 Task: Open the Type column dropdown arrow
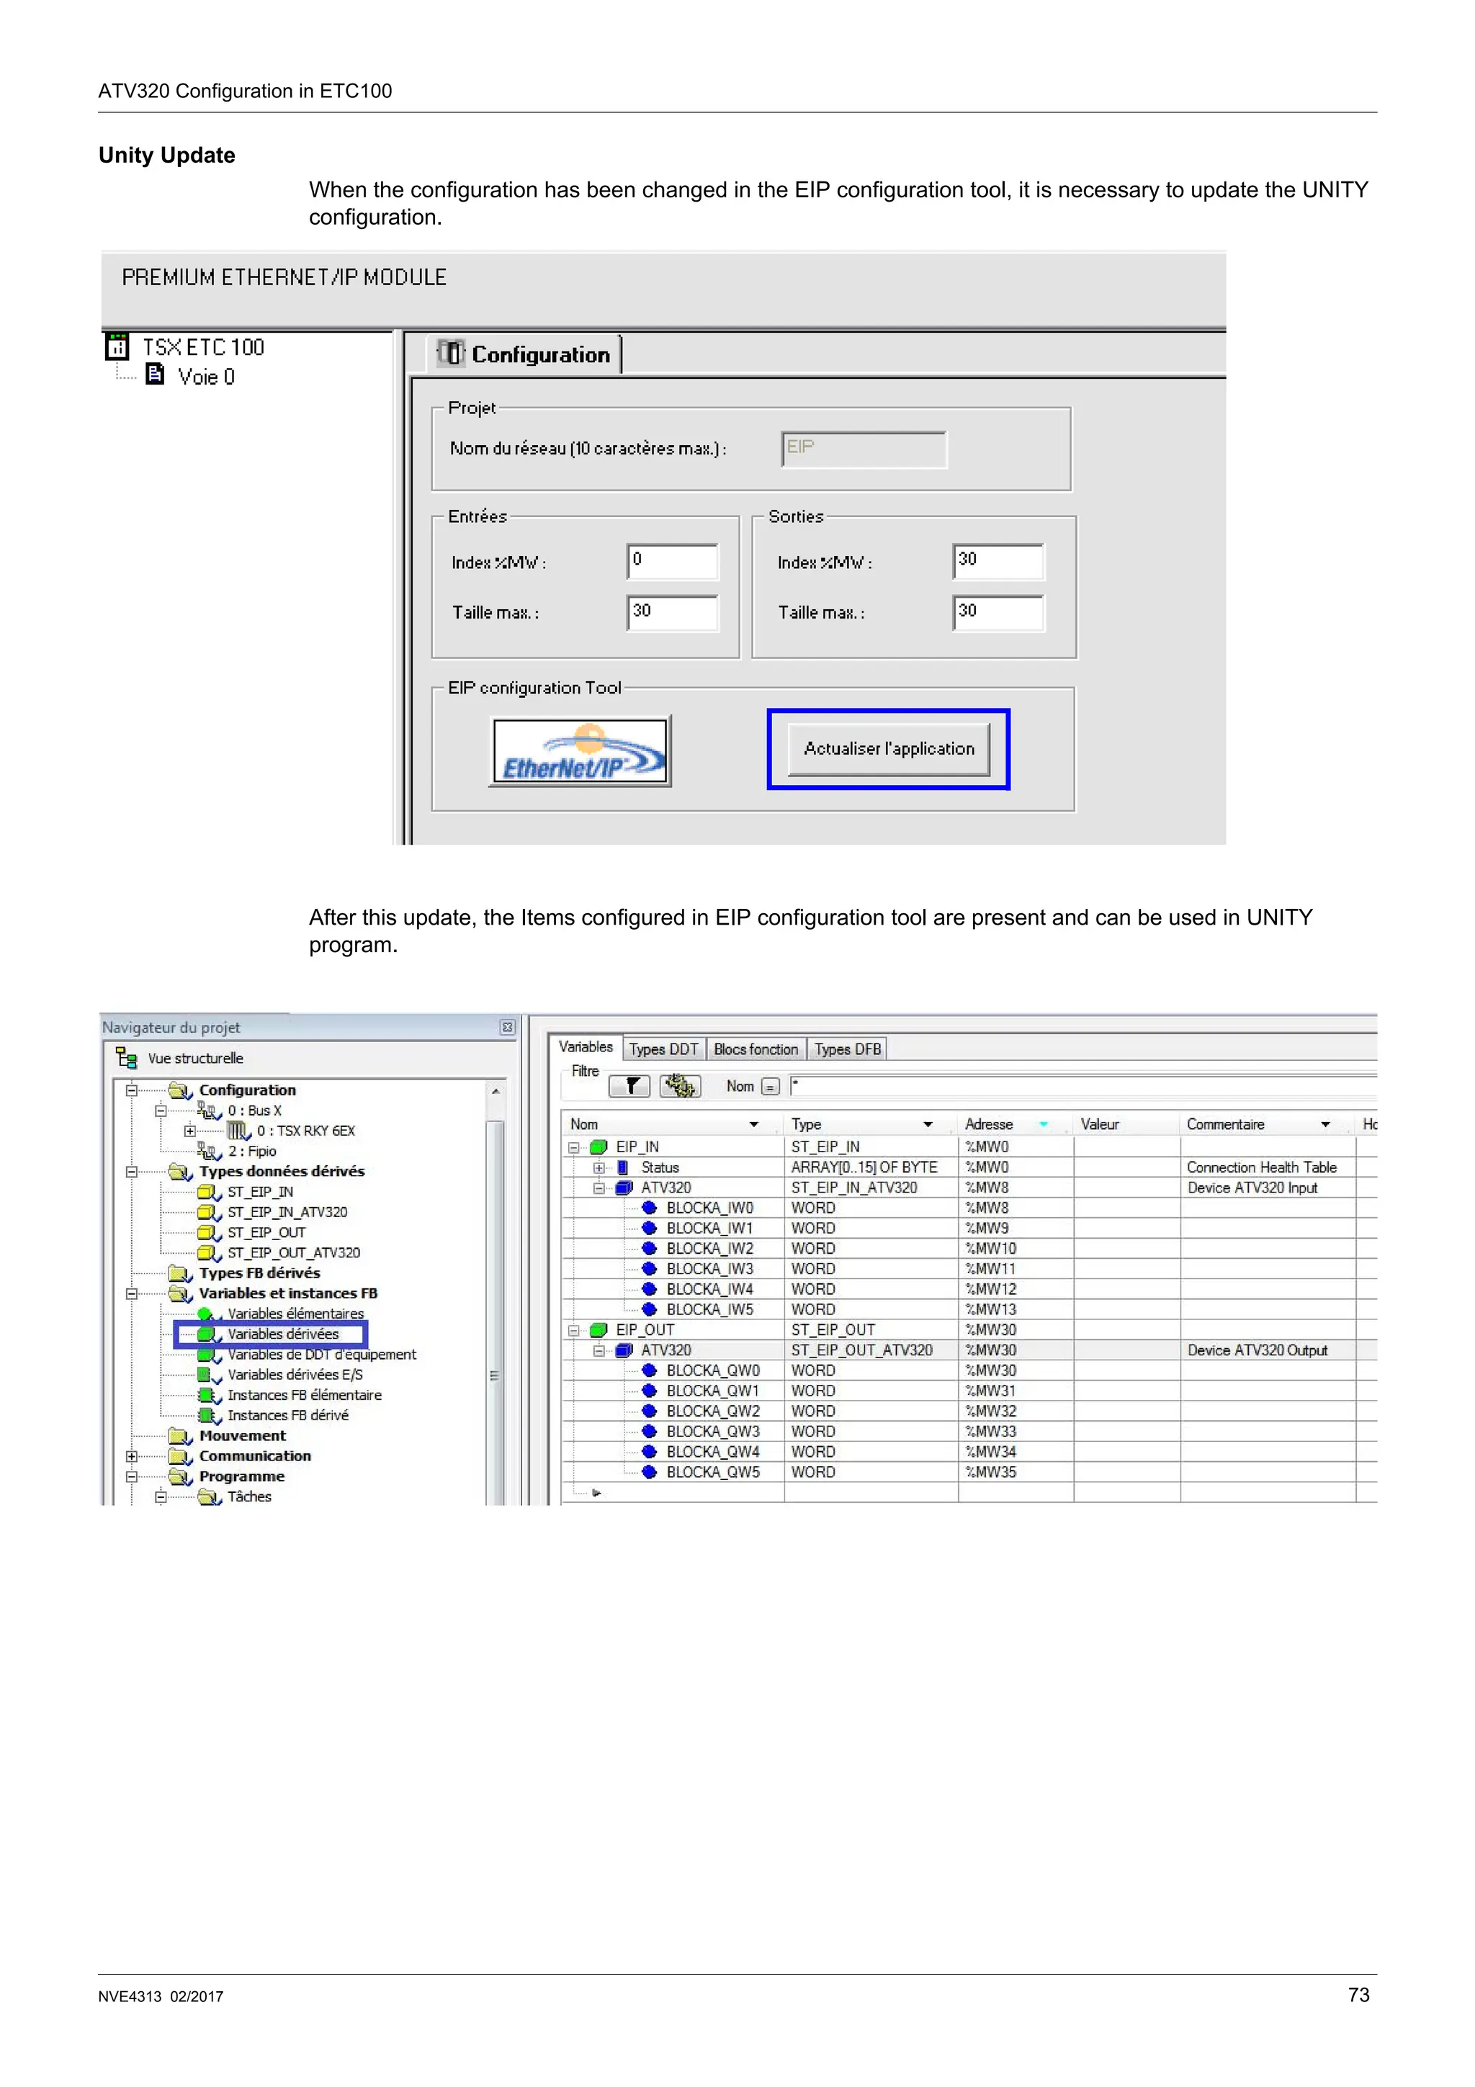pyautogui.click(x=928, y=1126)
